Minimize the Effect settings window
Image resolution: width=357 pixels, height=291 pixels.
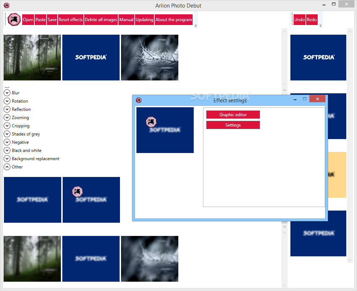(295, 99)
